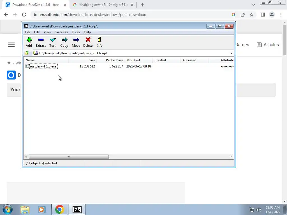Open the File menu
The width and height of the screenshot is (287, 215).
[28, 32]
